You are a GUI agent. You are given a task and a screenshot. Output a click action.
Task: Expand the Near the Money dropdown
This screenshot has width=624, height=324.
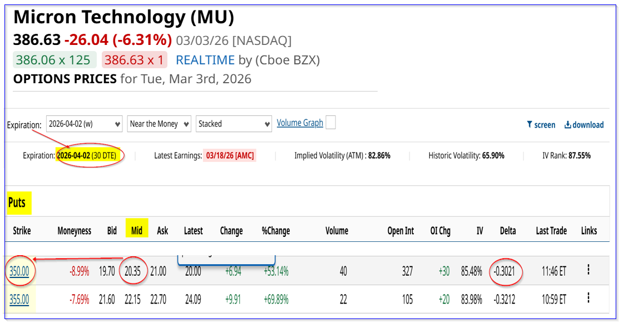tap(159, 124)
